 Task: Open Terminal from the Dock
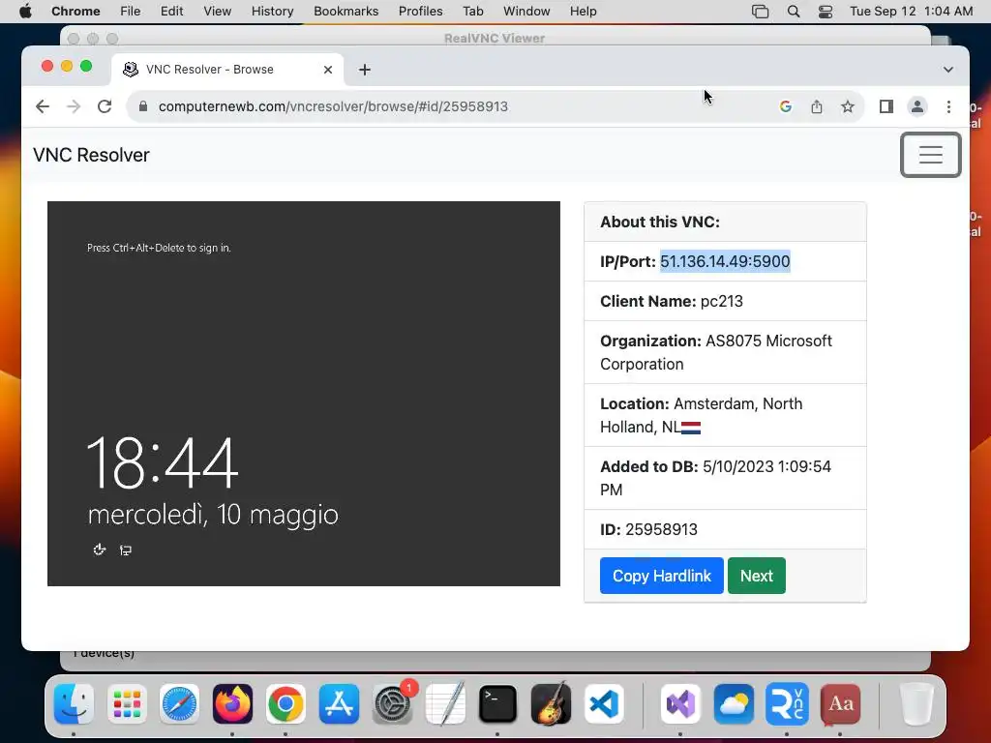pos(498,704)
